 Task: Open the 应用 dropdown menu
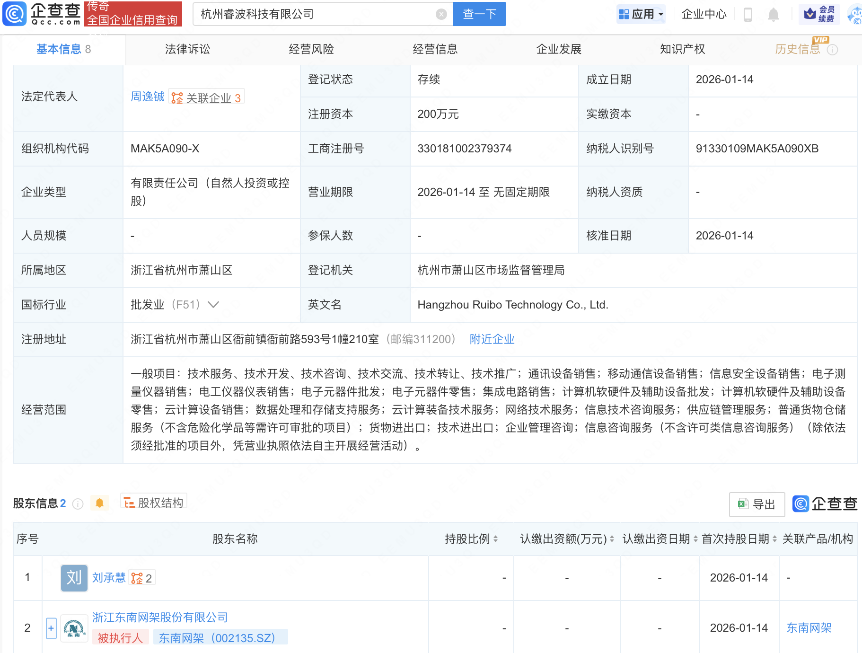tap(642, 14)
